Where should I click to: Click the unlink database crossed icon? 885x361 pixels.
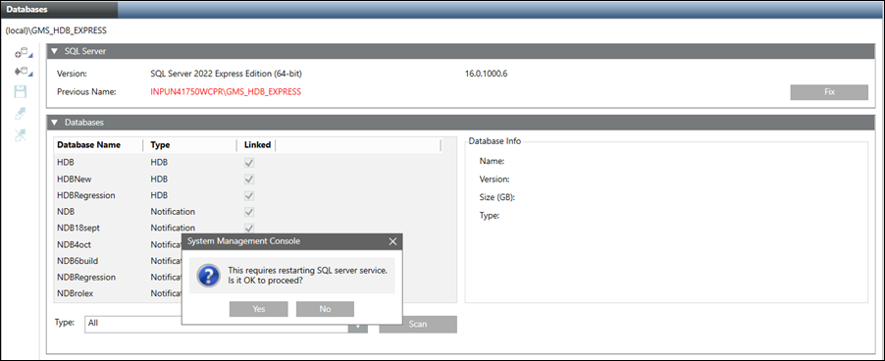21,135
